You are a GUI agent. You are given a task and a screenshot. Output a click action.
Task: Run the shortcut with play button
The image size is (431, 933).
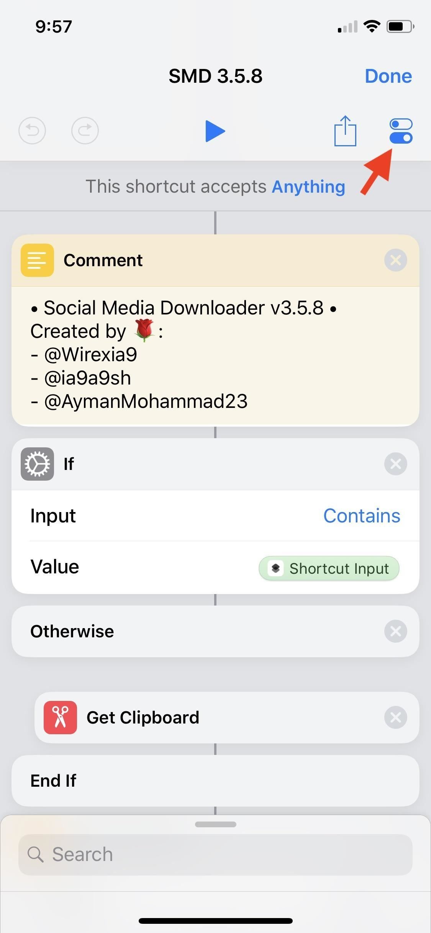[x=215, y=131]
